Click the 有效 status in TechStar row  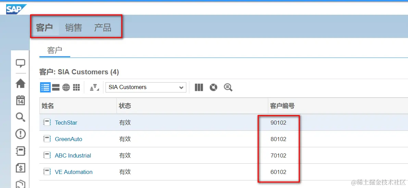(125, 123)
